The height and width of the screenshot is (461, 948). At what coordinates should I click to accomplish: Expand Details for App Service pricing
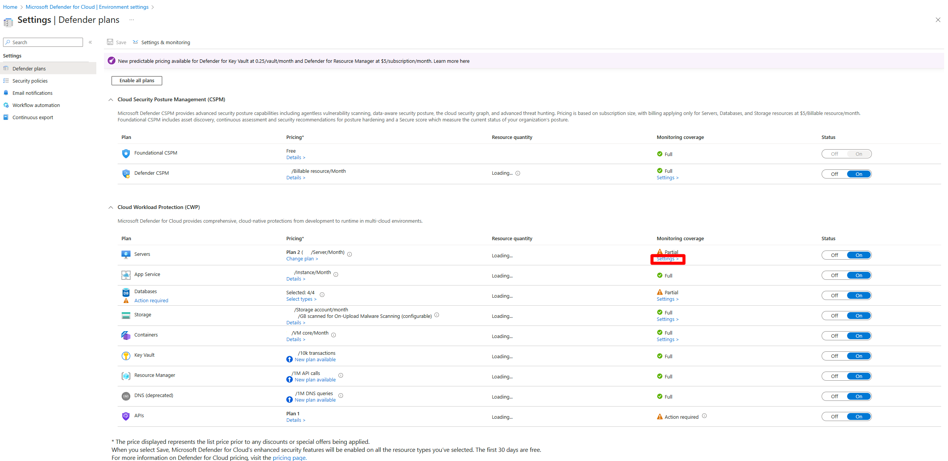(x=296, y=279)
